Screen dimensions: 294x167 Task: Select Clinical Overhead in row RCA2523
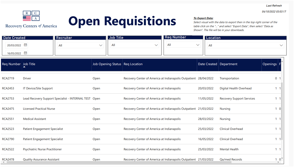tap(231, 129)
